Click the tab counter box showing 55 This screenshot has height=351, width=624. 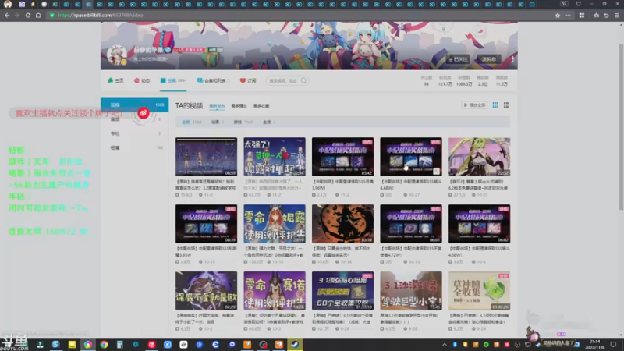click(x=564, y=4)
